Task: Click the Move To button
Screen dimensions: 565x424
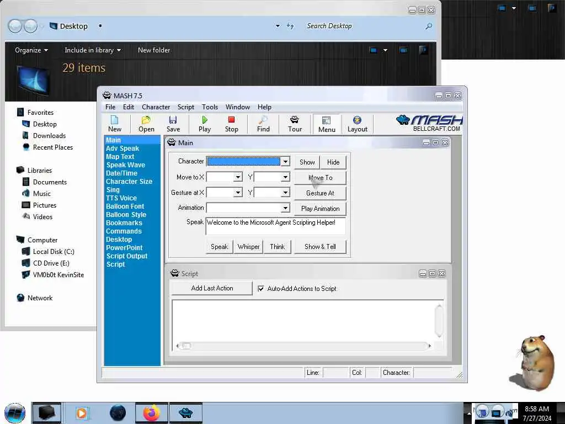Action: pyautogui.click(x=321, y=178)
